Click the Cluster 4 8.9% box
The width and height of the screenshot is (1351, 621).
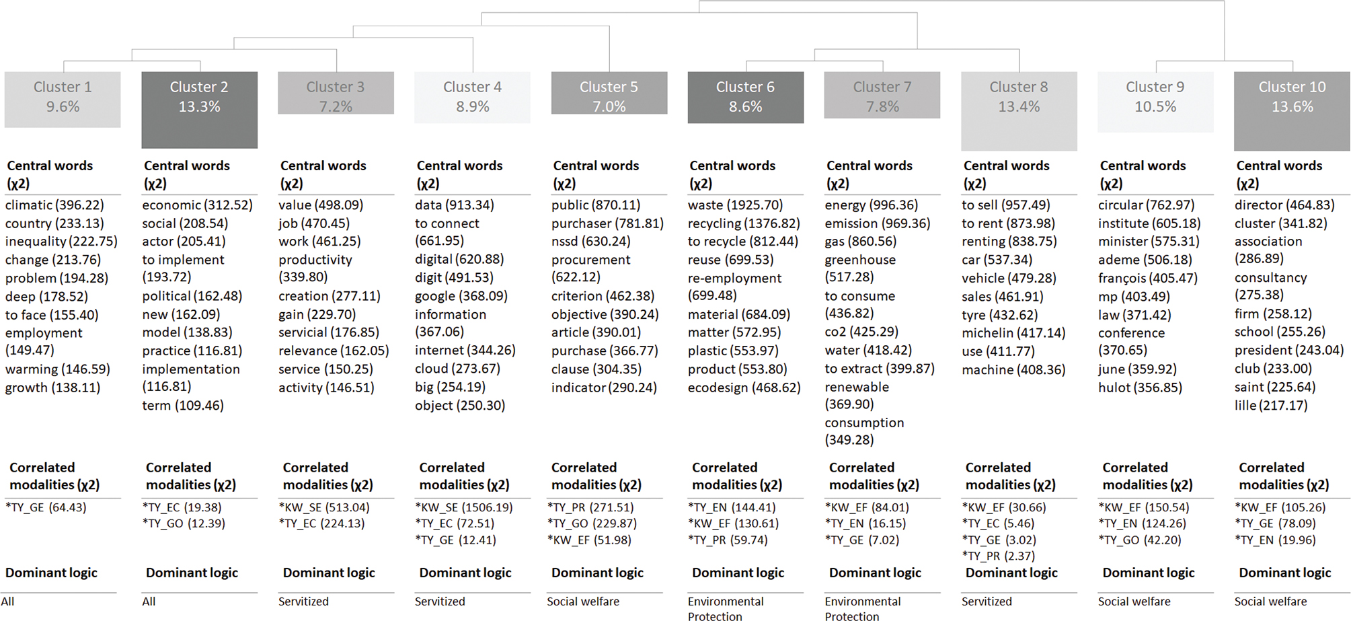[x=472, y=98]
